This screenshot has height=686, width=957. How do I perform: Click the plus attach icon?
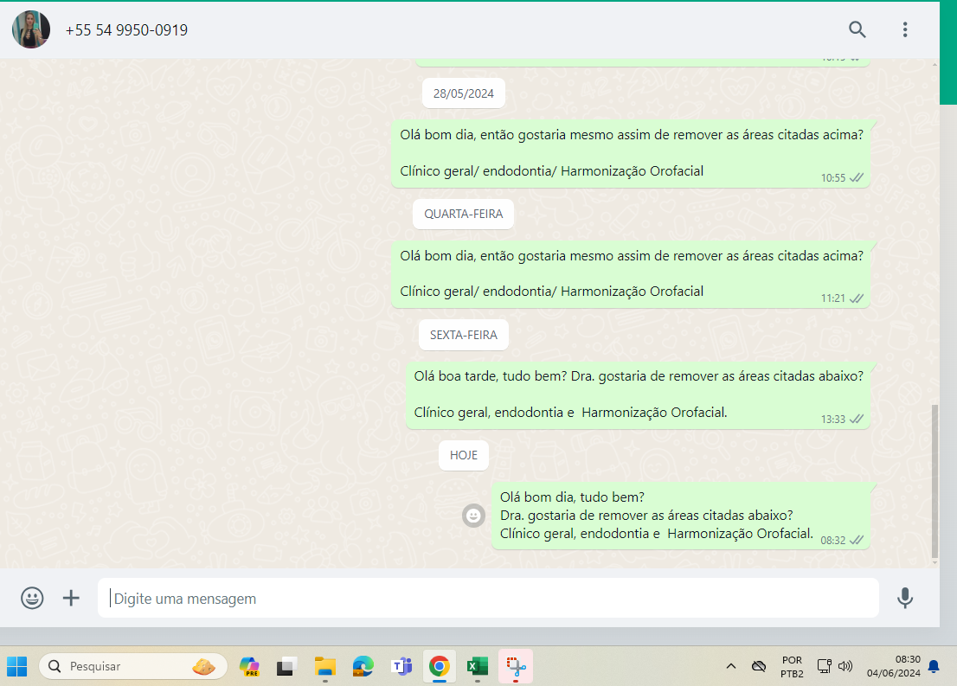coord(71,598)
